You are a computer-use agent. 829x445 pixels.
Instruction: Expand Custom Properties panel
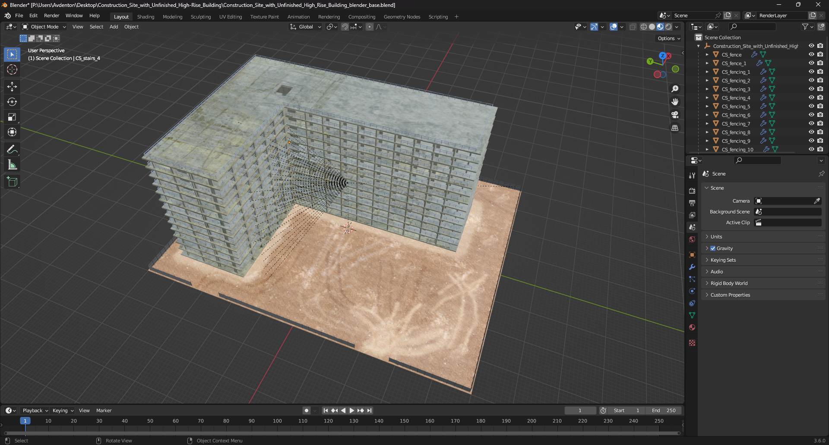tap(763, 295)
